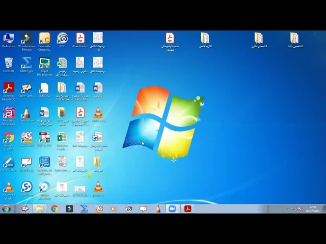Open MathType sigma icon in taskbar
This screenshot has width=326, height=244.
84,209
